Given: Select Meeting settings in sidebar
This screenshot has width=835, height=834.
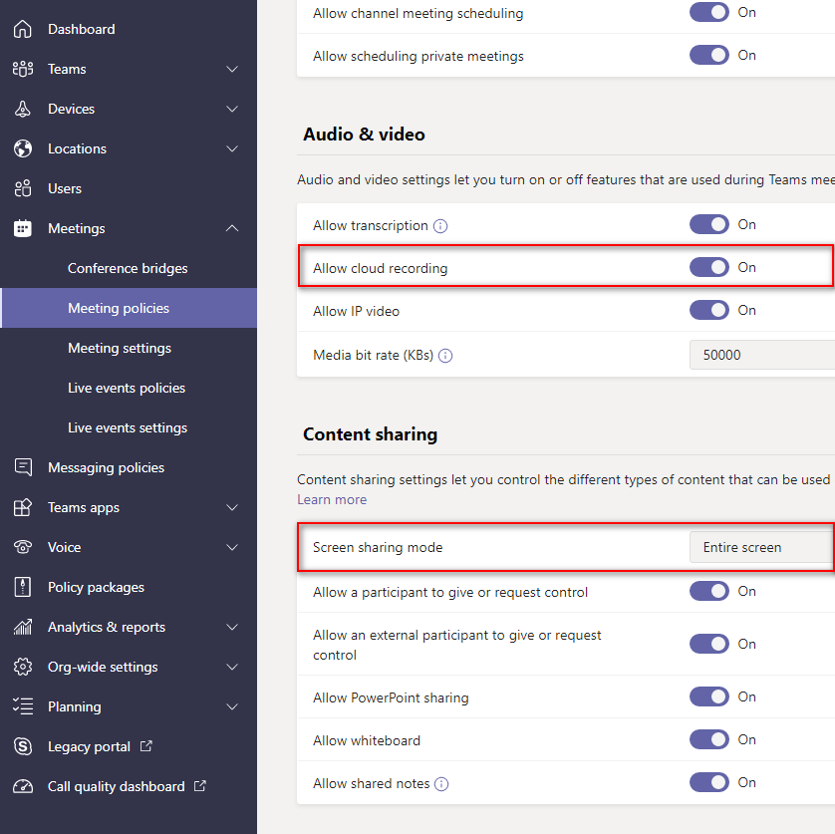Looking at the screenshot, I should click(x=120, y=349).
